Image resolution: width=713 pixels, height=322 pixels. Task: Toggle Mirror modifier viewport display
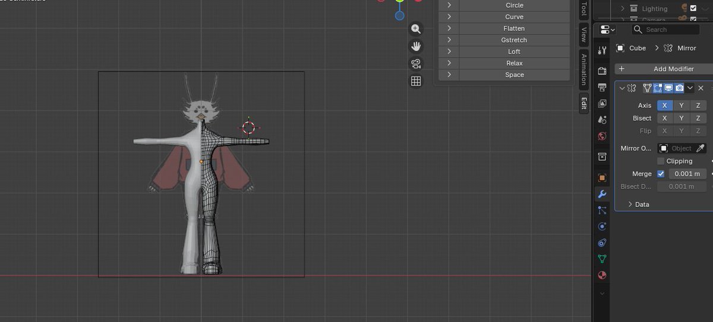[668, 88]
